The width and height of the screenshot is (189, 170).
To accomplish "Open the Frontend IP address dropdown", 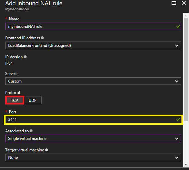I will point(93,45).
